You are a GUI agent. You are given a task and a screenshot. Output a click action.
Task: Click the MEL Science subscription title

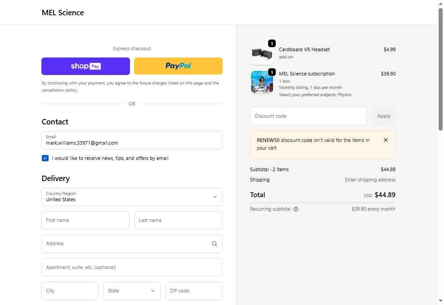[307, 74]
